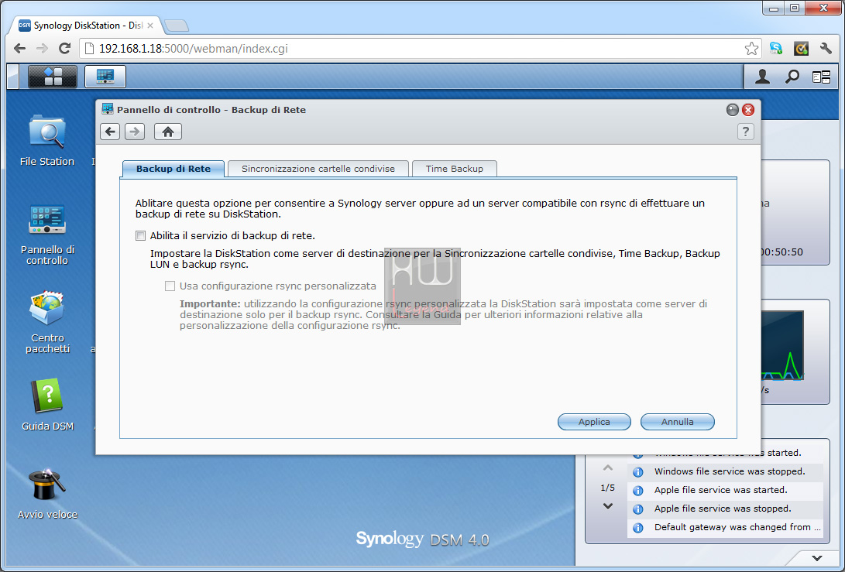Minimize the Pannello di controllo window
This screenshot has width=845, height=572.
(733, 110)
